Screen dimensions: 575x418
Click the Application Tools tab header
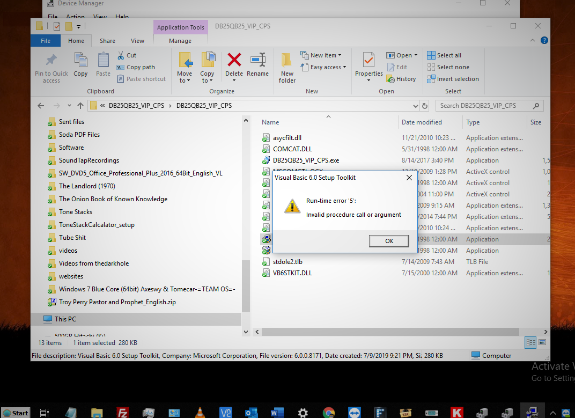181,27
